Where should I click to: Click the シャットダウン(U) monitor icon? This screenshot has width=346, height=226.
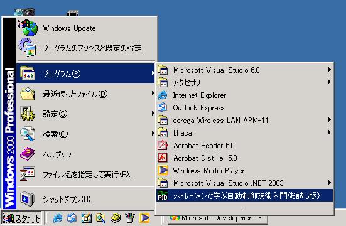pyautogui.click(x=28, y=199)
